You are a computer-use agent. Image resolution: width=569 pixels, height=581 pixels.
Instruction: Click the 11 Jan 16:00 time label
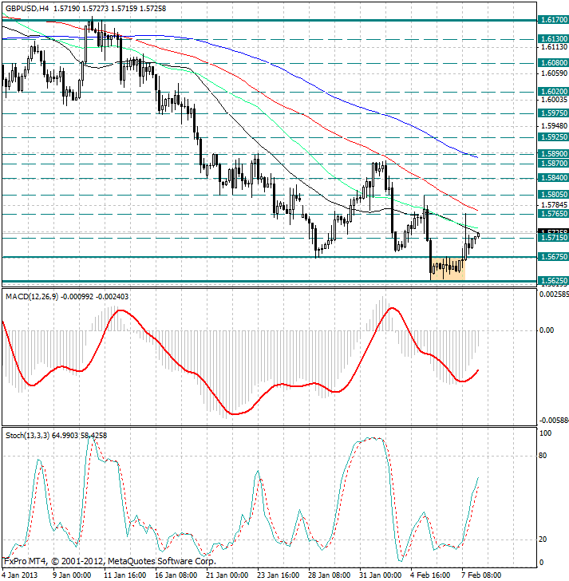[x=124, y=575]
